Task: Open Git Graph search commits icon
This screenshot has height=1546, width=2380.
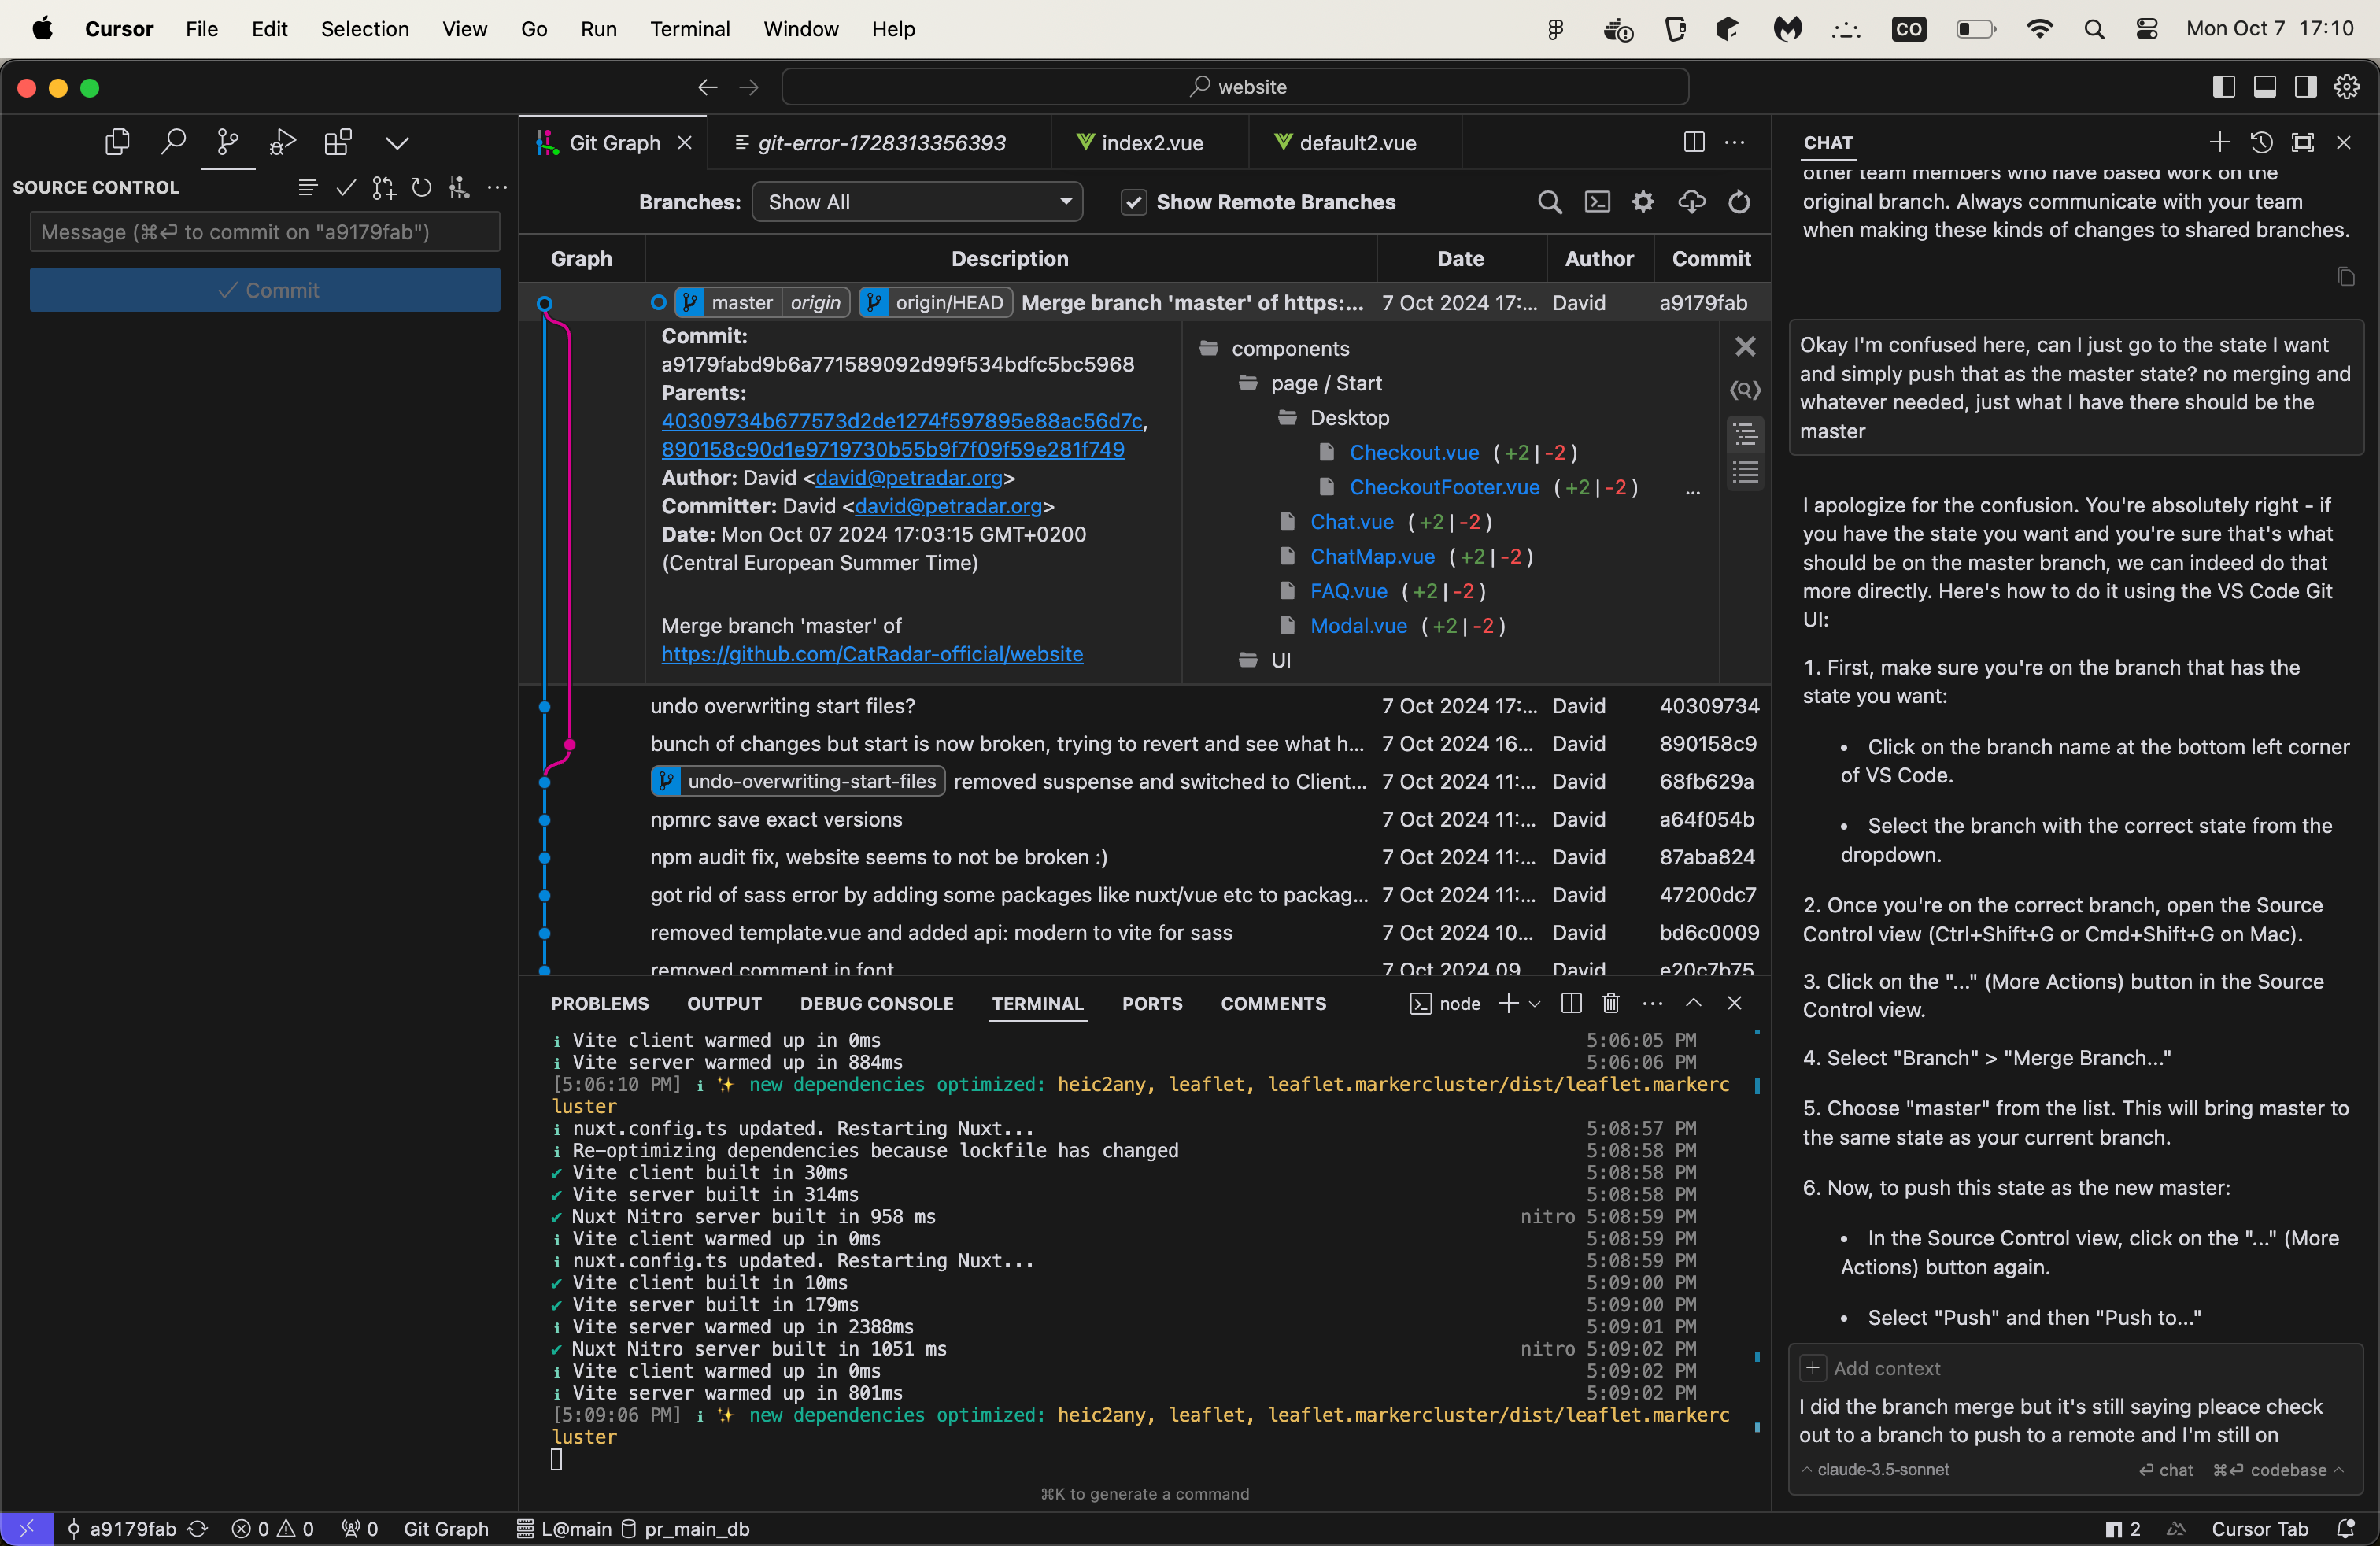Action: pyautogui.click(x=1549, y=202)
